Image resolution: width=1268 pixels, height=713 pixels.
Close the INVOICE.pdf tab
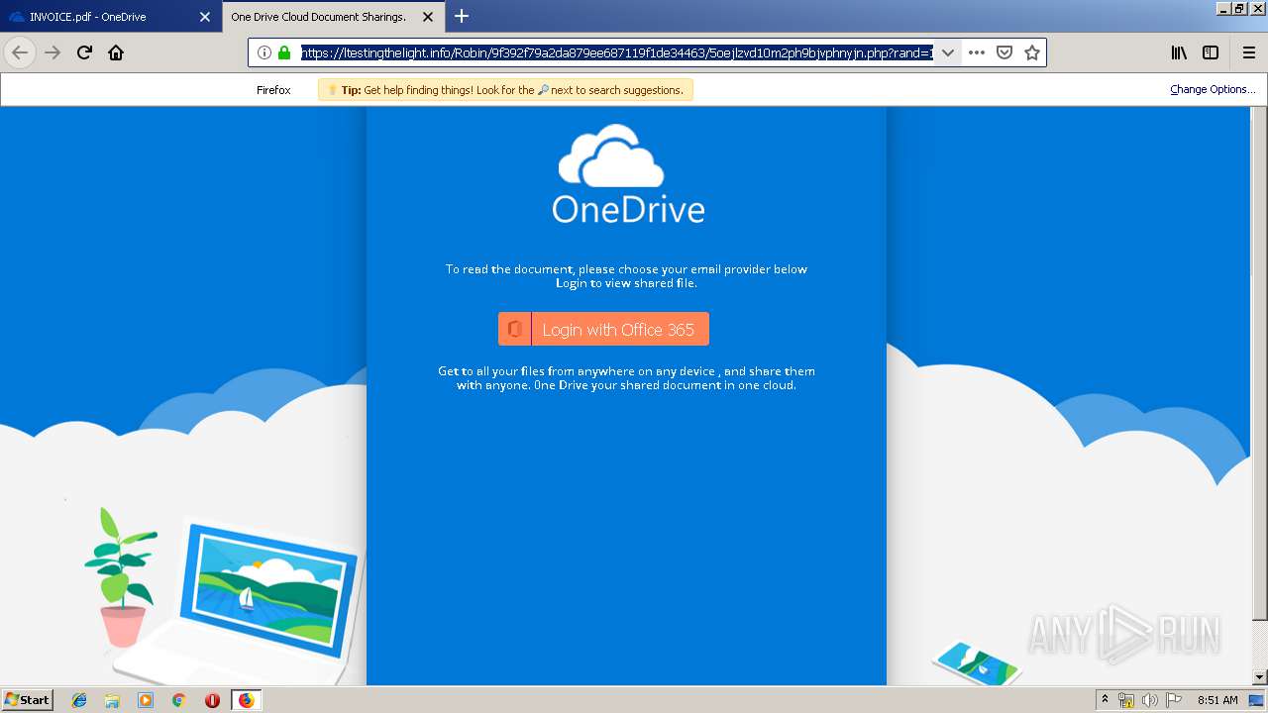[205, 17]
